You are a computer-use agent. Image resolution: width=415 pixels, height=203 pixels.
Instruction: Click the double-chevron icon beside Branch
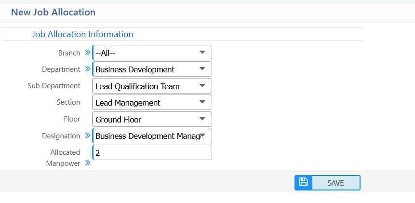tap(87, 53)
